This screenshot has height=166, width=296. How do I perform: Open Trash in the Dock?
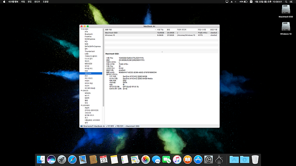(255, 159)
